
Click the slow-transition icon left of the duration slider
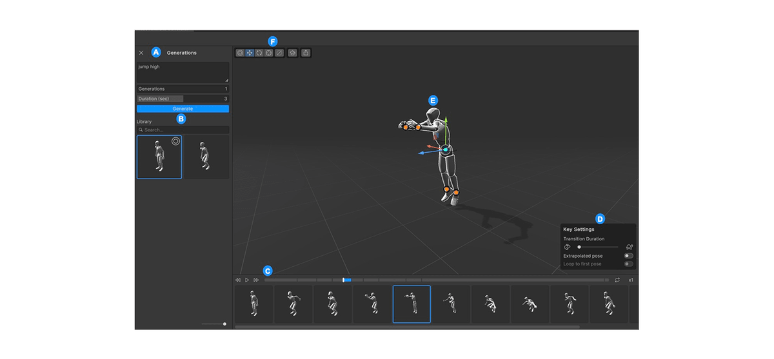pos(567,247)
